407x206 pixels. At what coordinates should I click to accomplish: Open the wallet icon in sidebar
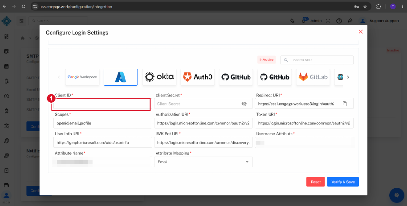(x=7, y=185)
